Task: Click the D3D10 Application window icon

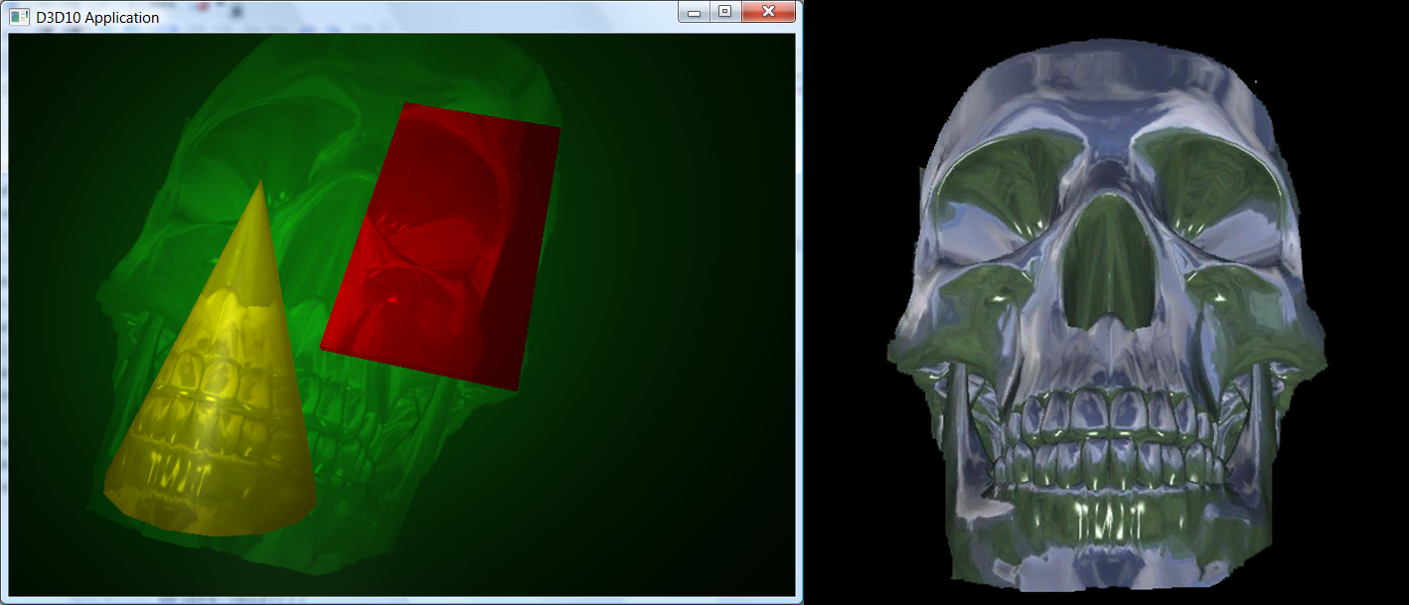Action: pos(19,17)
